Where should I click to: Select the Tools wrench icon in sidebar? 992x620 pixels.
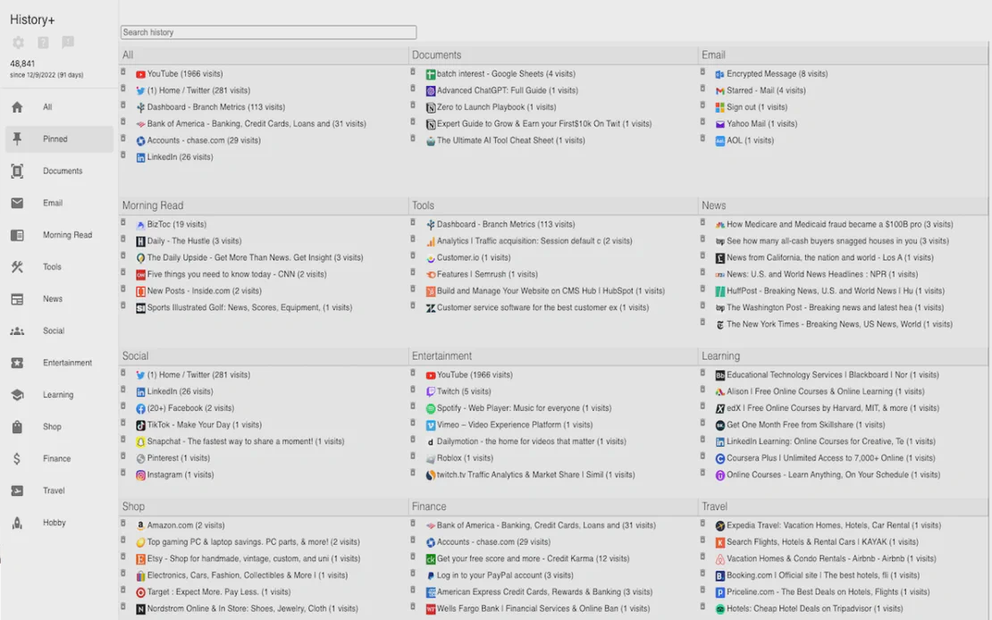17,267
